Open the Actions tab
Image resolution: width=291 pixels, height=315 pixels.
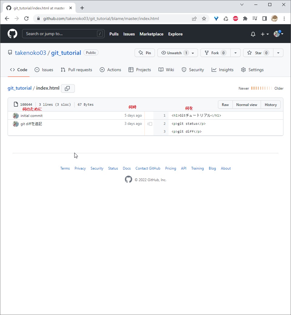pyautogui.click(x=110, y=70)
